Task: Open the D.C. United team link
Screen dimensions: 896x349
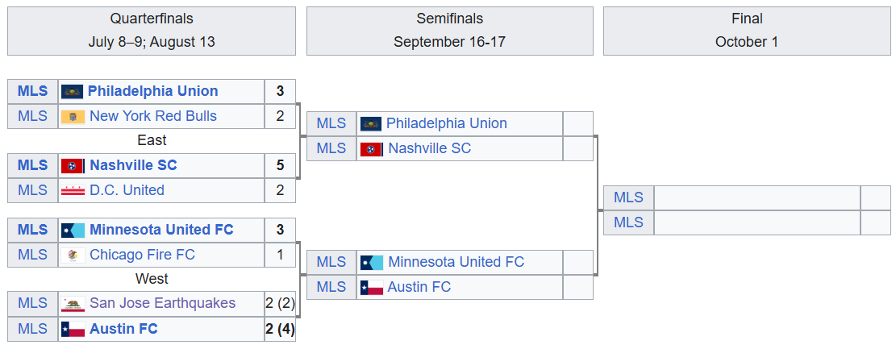Action: [127, 190]
